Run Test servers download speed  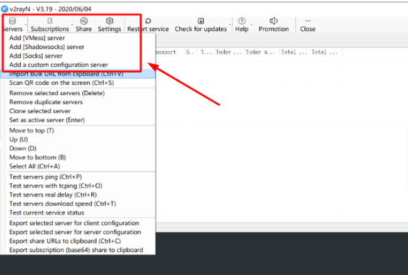[78, 203]
